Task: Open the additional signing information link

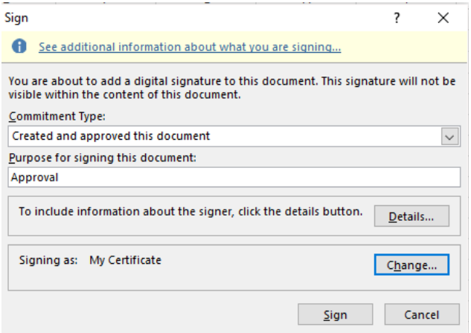Action: (x=190, y=47)
